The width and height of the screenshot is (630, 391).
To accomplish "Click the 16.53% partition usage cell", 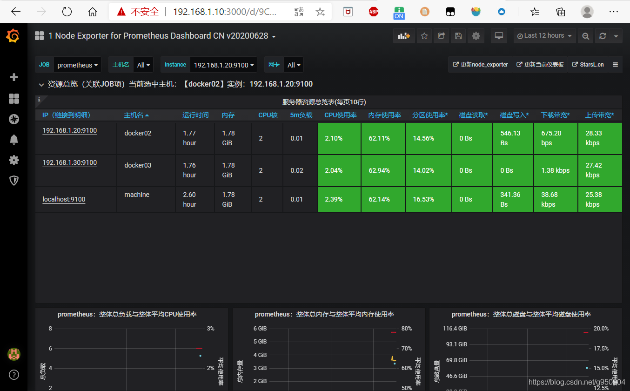I will [x=428, y=199].
